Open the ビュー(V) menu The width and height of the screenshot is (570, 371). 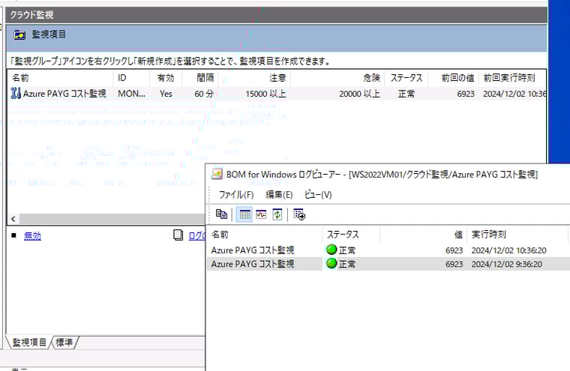(318, 195)
